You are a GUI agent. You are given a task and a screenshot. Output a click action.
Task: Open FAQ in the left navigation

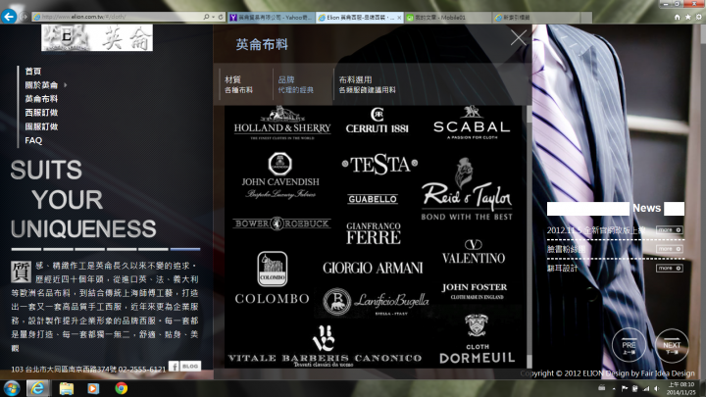(x=33, y=140)
